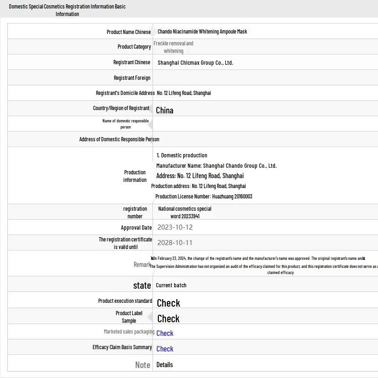Select Production License Number Huazhuang 20160003
This screenshot has height=378, width=378.
tap(204, 197)
